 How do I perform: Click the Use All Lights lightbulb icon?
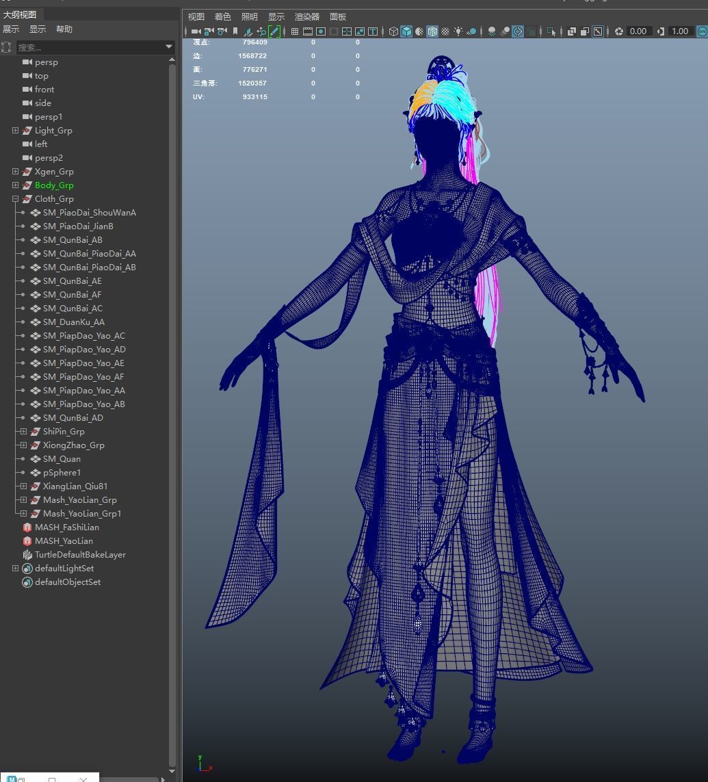[458, 31]
